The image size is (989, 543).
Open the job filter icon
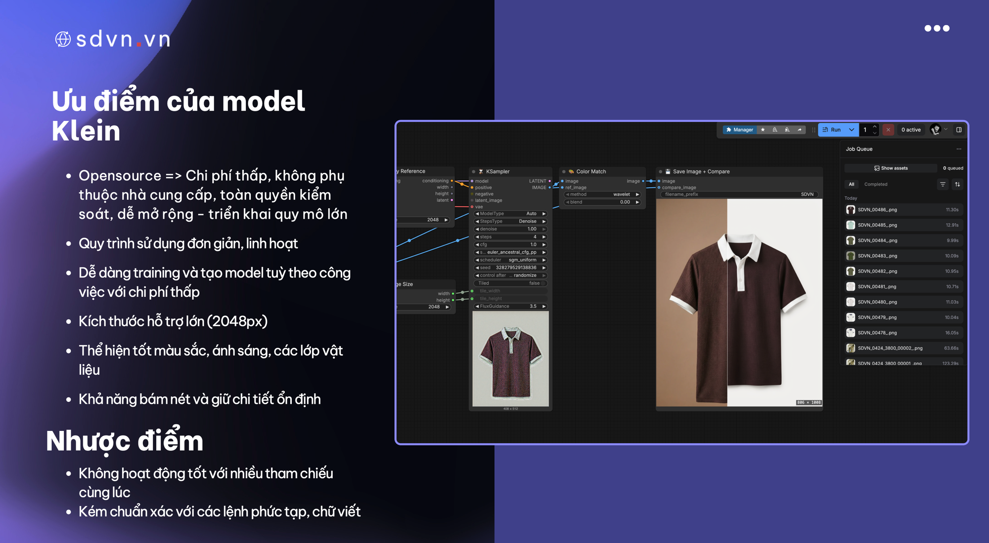943,184
